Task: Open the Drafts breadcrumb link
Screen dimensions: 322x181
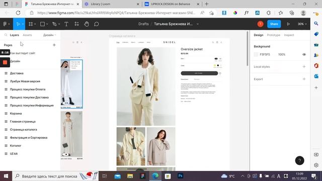Action: point(143,24)
